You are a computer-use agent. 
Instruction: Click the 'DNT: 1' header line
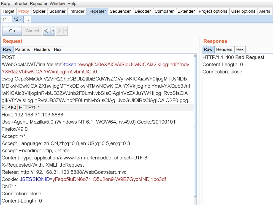coord(9,186)
